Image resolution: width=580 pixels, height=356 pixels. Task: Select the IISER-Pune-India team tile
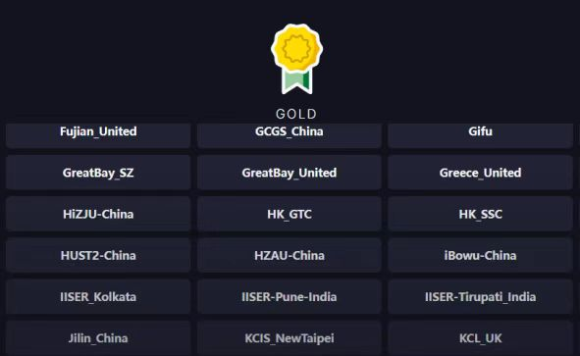pyautogui.click(x=290, y=297)
